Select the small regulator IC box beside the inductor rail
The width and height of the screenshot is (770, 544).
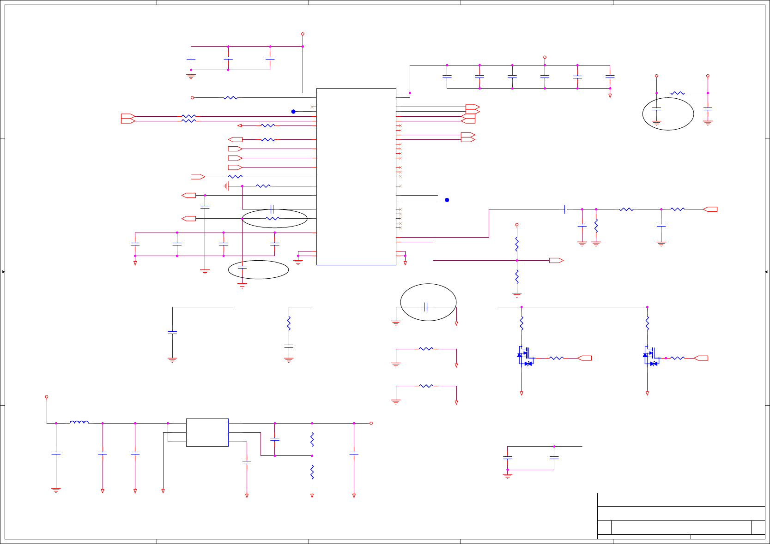pyautogui.click(x=207, y=432)
